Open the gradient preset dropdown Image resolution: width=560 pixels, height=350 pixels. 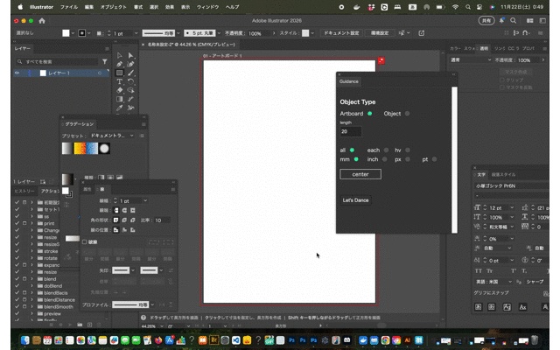coord(112,136)
